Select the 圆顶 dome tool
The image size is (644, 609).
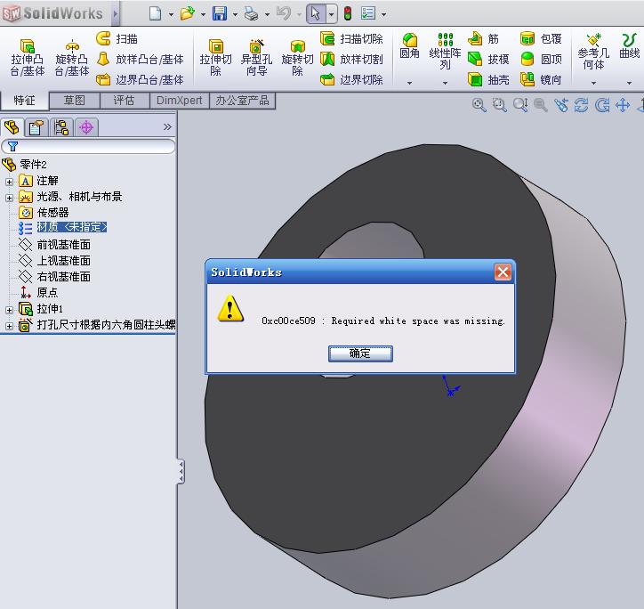[541, 60]
